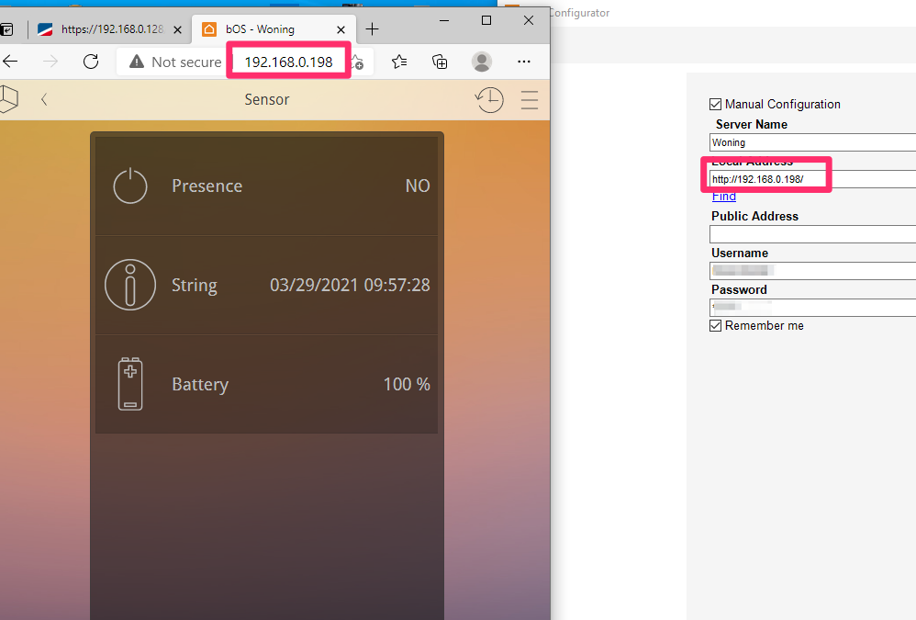The image size is (916, 620).
Task: Toggle the Remember me checkbox
Action: 716,325
